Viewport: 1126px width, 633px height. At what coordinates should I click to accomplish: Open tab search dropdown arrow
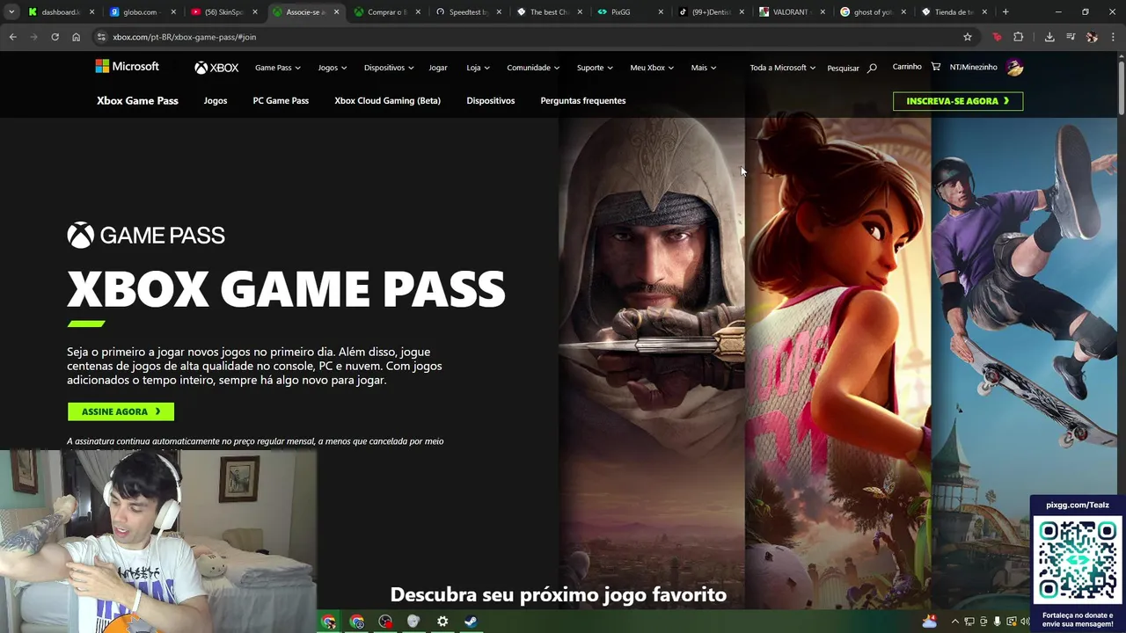pyautogui.click(x=11, y=12)
